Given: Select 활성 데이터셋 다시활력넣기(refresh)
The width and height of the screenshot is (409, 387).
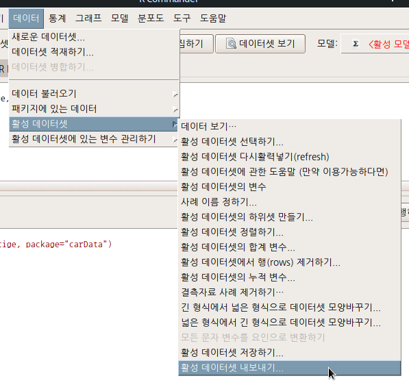Looking at the screenshot, I should click(x=290, y=157).
